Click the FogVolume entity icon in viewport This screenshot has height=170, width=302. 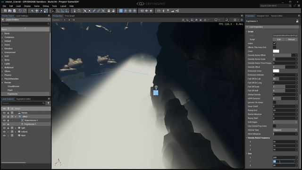(156, 93)
